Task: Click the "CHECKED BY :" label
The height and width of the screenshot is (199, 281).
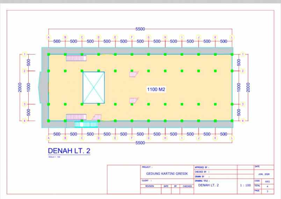Action: click(202, 172)
